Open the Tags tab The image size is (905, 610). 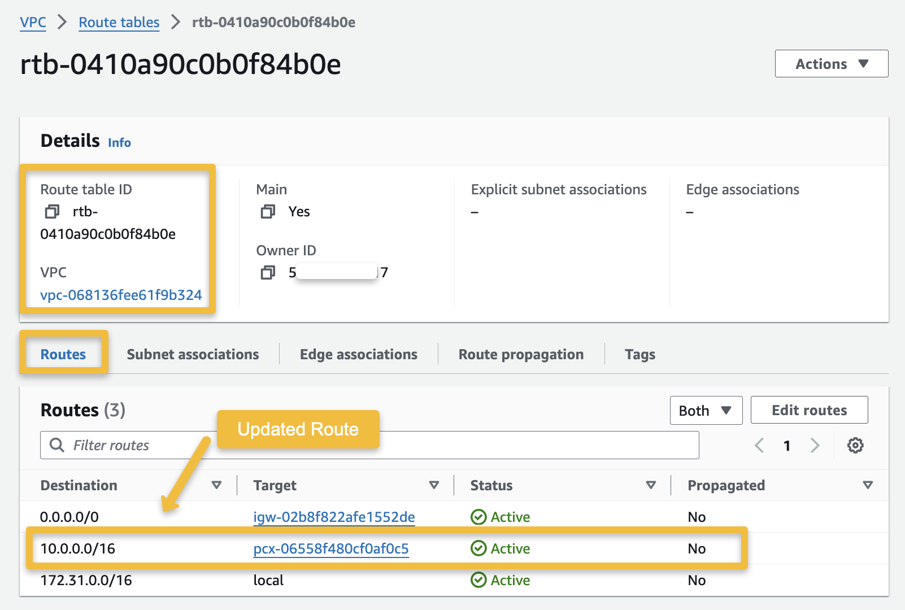tap(639, 354)
